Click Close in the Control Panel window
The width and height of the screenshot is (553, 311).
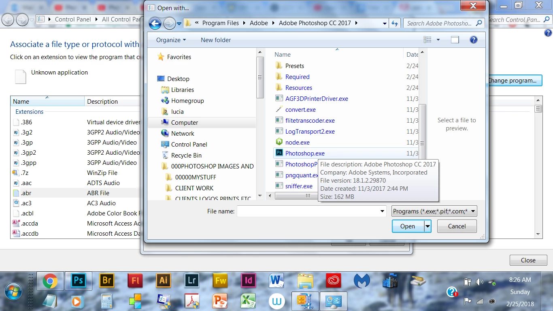528,260
